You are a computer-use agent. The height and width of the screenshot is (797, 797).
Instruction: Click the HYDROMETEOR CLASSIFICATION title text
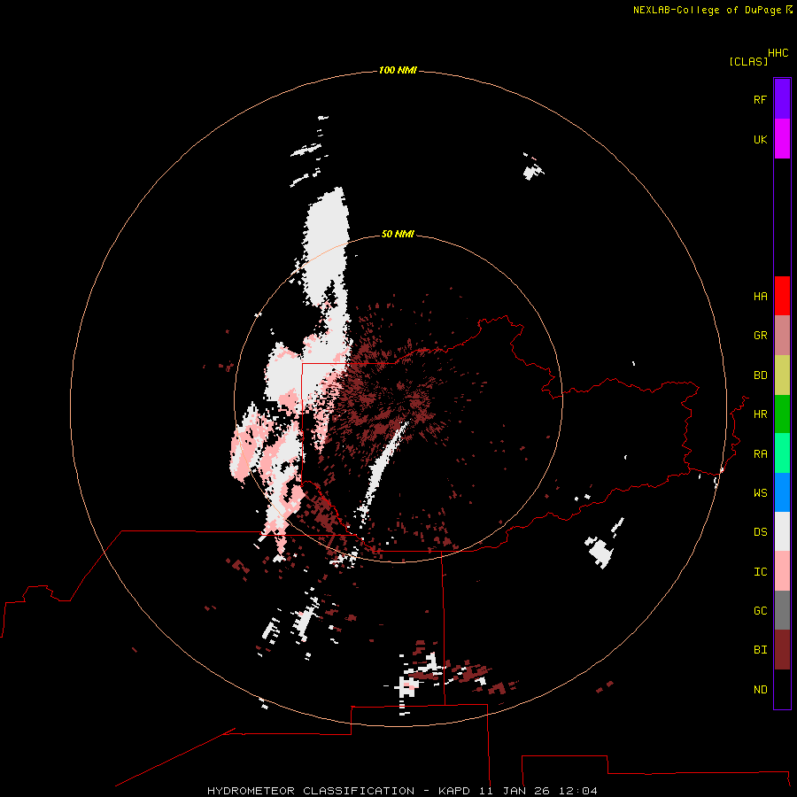(x=311, y=791)
